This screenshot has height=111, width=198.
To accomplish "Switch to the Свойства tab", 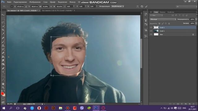I will point(170,12).
